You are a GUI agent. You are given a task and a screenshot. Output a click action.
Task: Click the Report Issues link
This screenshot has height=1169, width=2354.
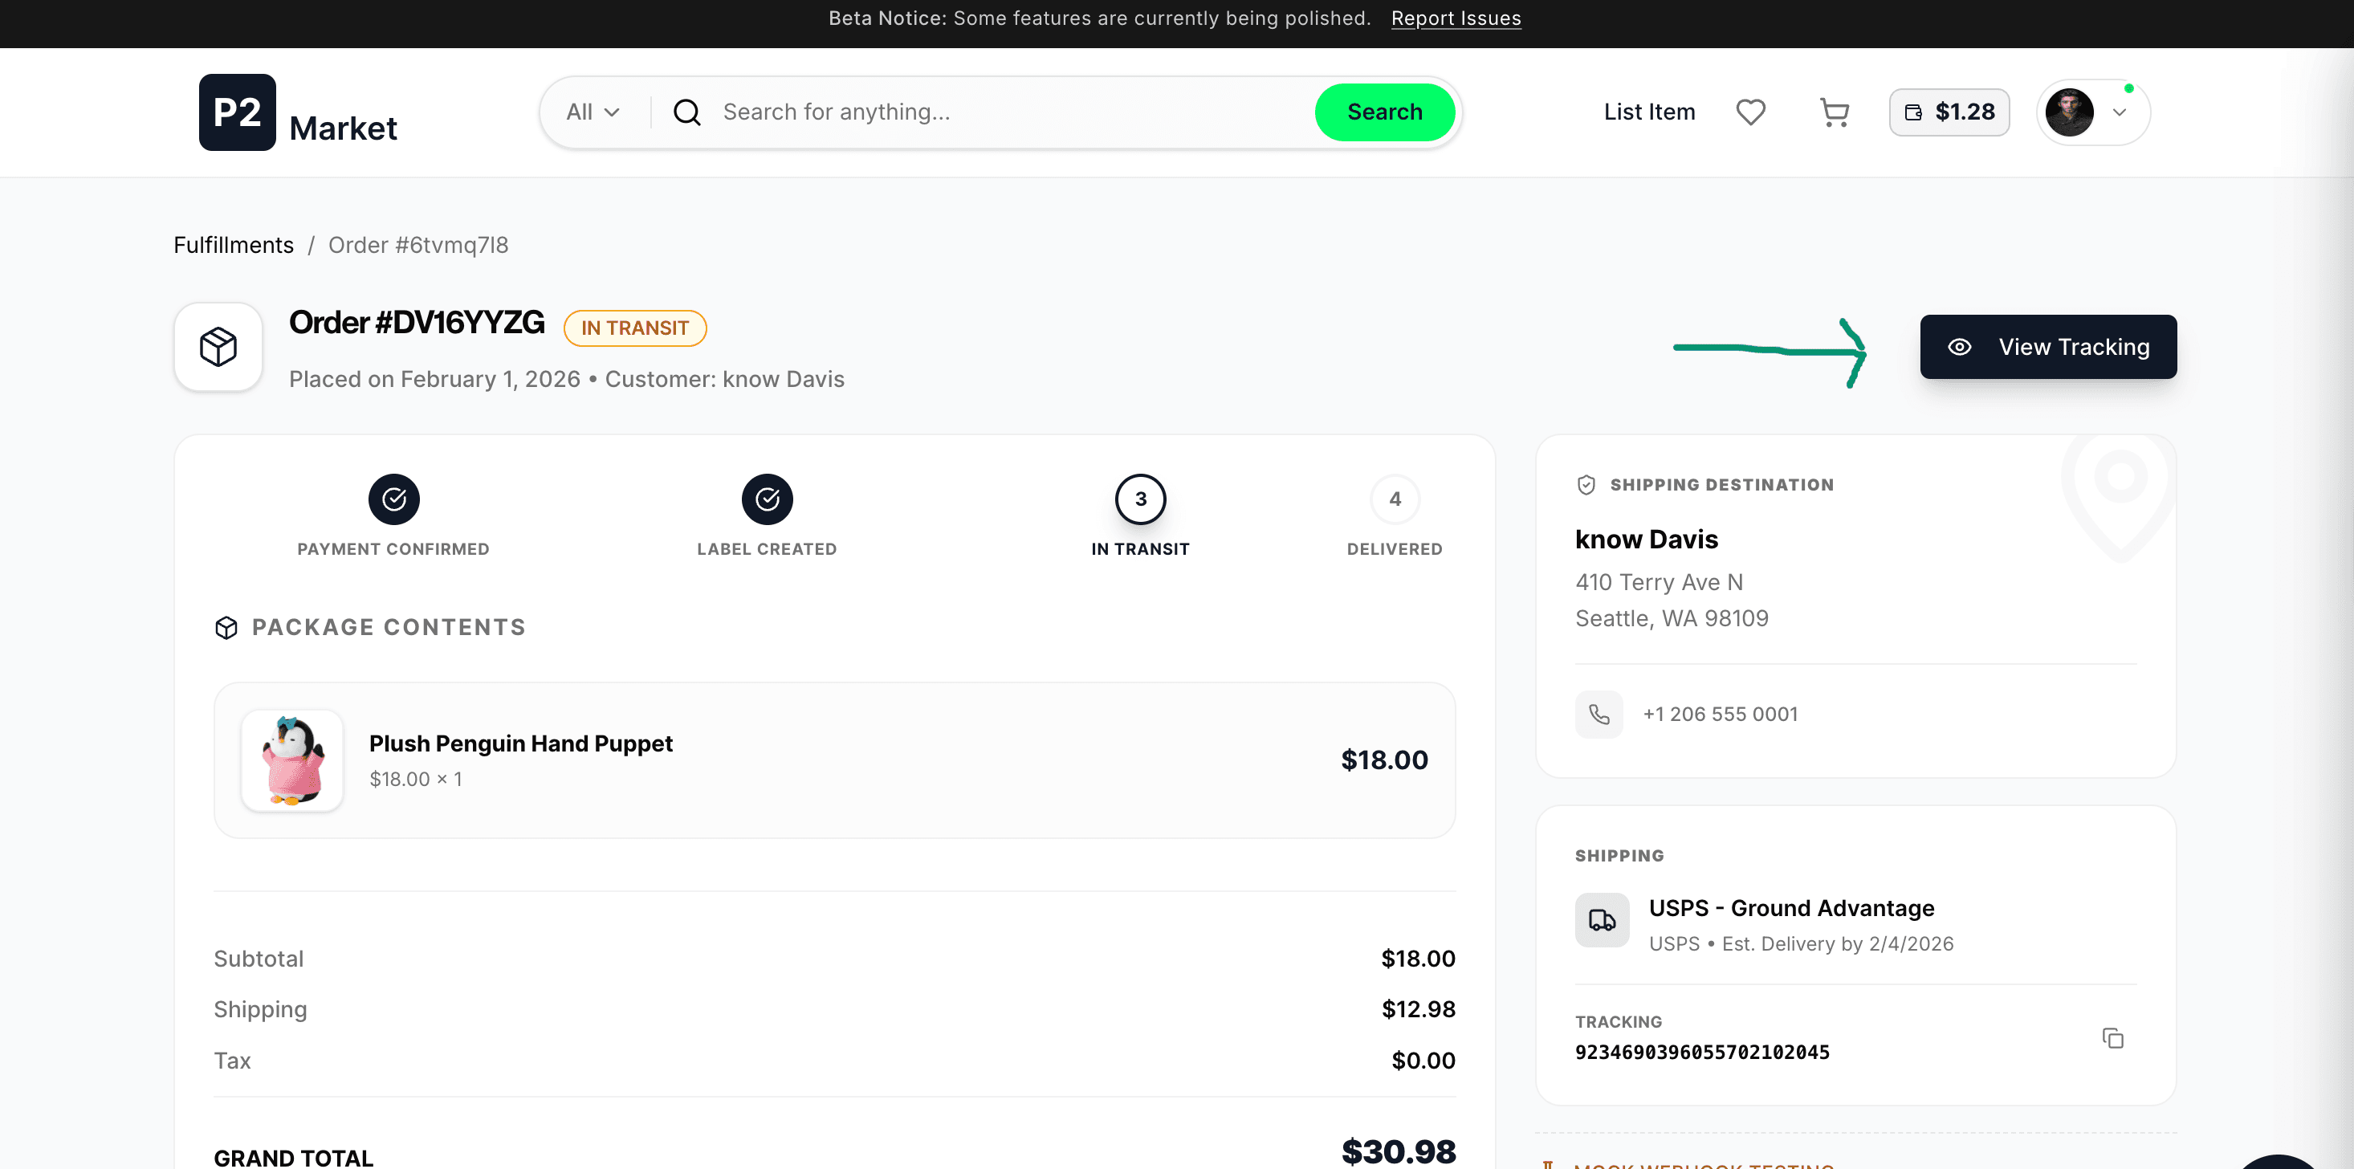click(x=1455, y=18)
